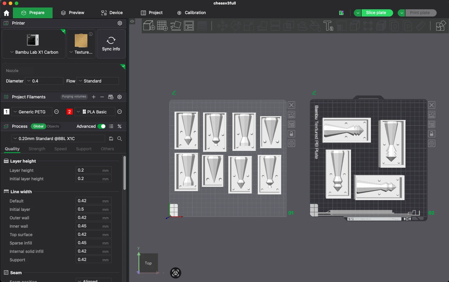Remove plate 02 with X icon

(432, 105)
